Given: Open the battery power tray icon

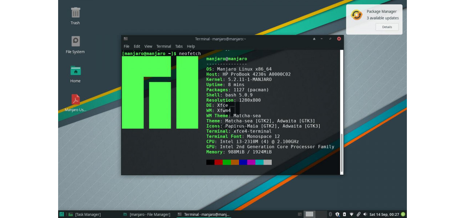Looking at the screenshot, I should coord(344,214).
